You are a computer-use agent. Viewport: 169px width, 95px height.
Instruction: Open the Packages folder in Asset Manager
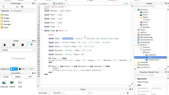(6, 24)
